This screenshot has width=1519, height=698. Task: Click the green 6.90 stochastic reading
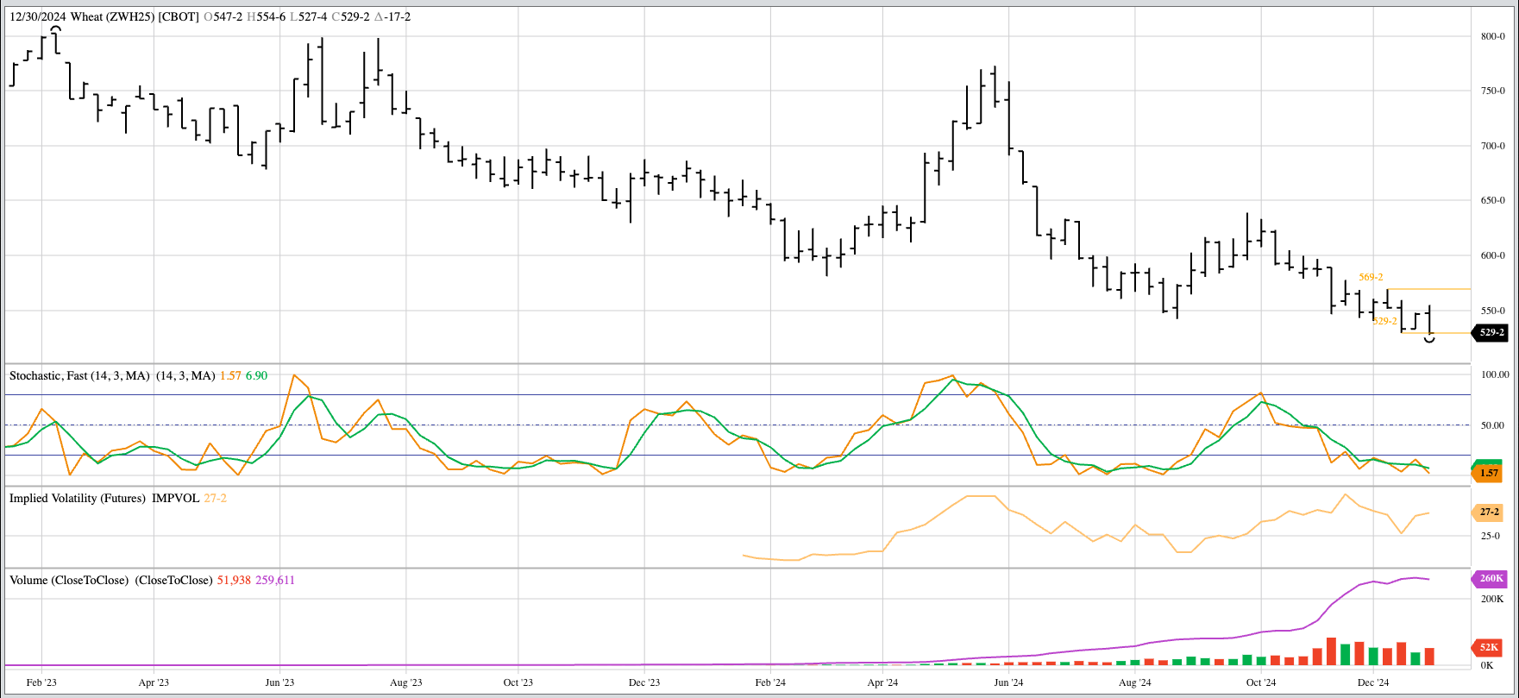pos(256,375)
